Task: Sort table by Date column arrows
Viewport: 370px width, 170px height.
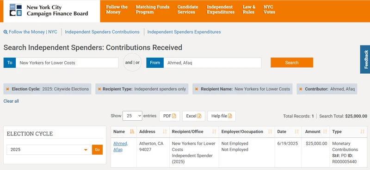Action: click(297, 132)
